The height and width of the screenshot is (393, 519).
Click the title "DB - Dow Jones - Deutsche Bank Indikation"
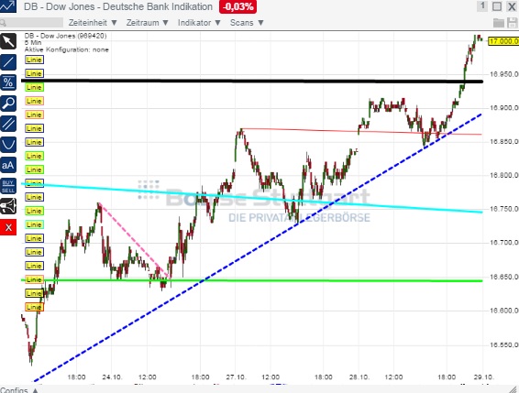click(118, 6)
